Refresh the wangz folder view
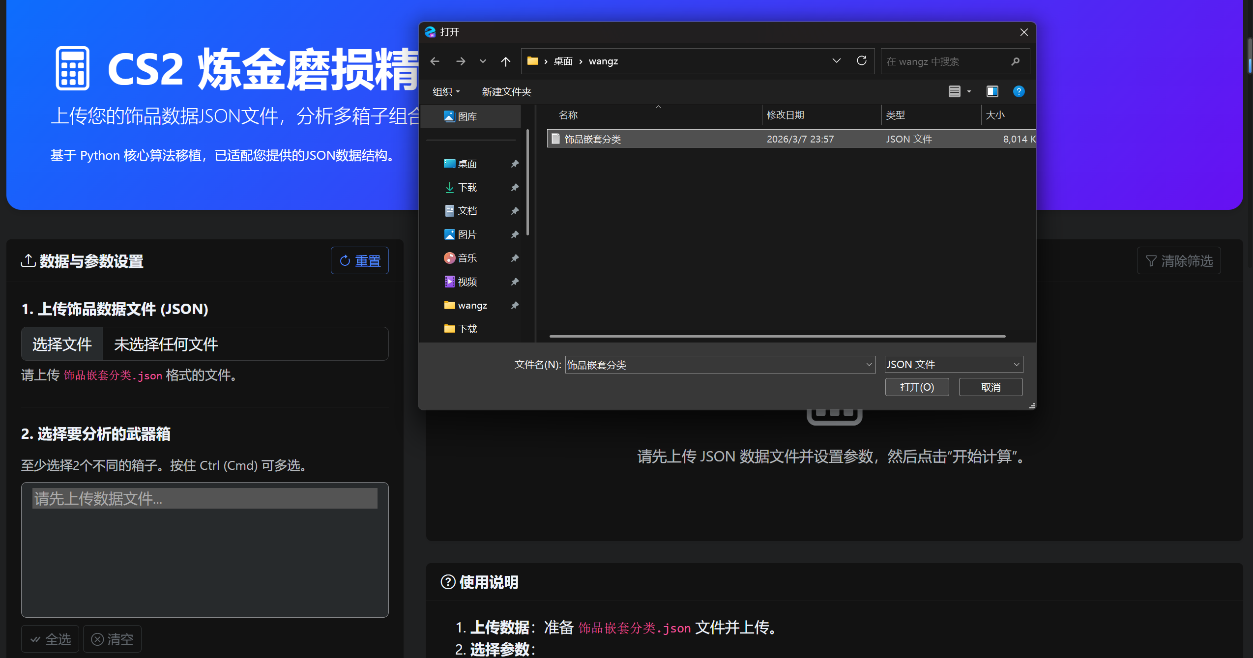 click(x=862, y=61)
